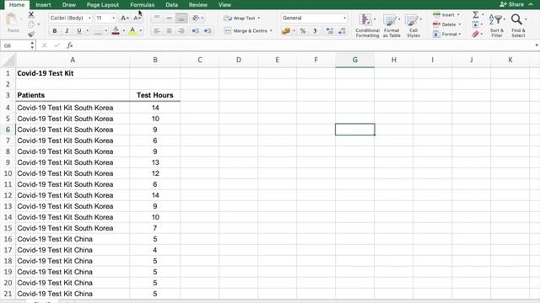Open the Data tab

point(171,5)
